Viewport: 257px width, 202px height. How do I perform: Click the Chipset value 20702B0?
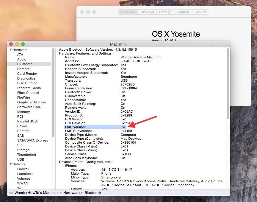(x=128, y=84)
